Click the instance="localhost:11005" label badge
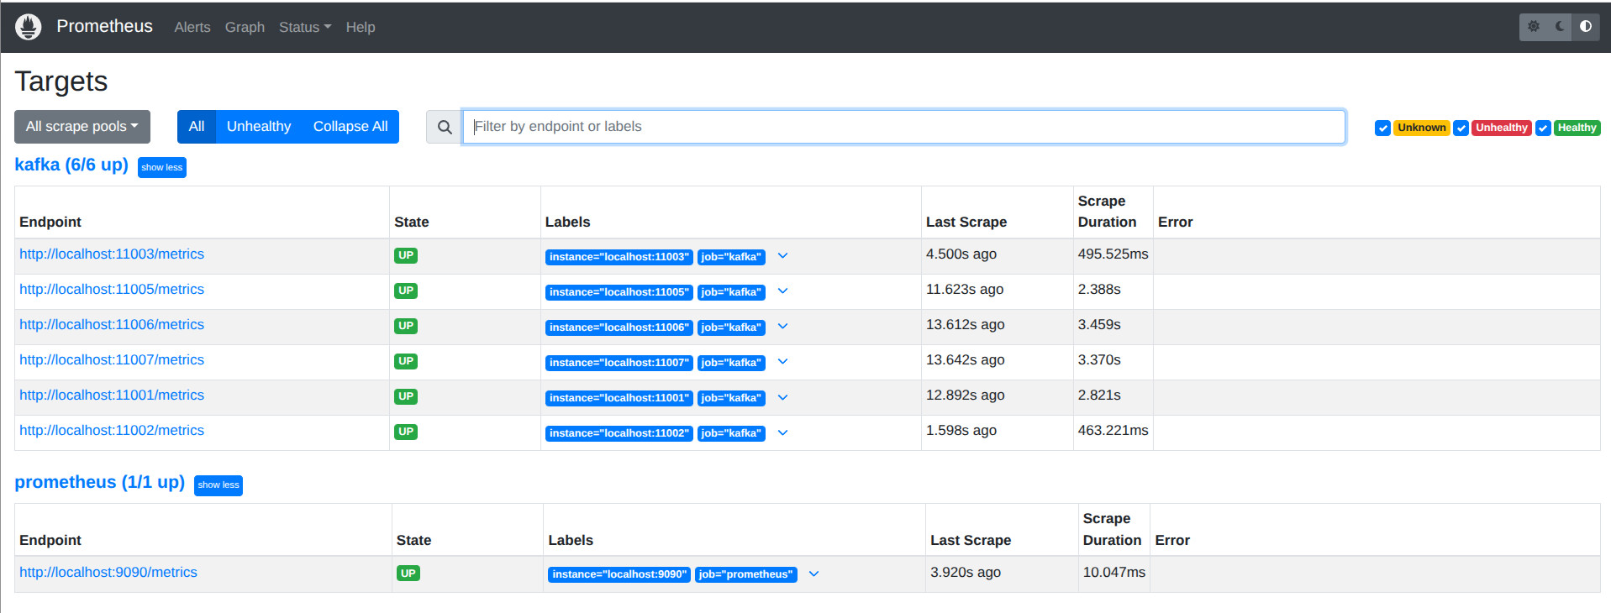Image resolution: width=1611 pixels, height=613 pixels. (619, 292)
